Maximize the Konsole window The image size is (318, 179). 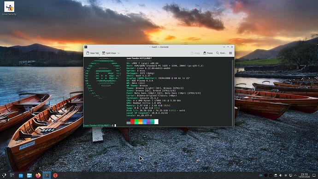[x=228, y=47]
